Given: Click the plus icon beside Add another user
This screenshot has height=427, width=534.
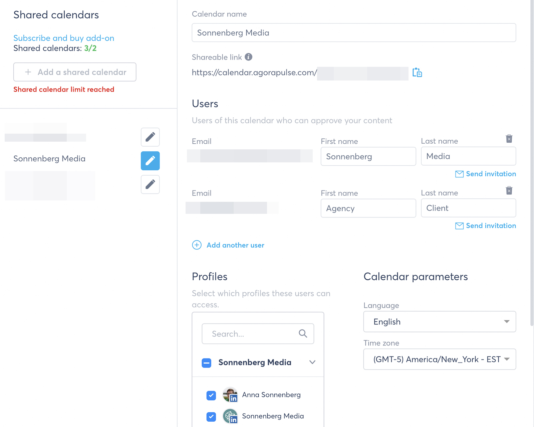Looking at the screenshot, I should 197,245.
